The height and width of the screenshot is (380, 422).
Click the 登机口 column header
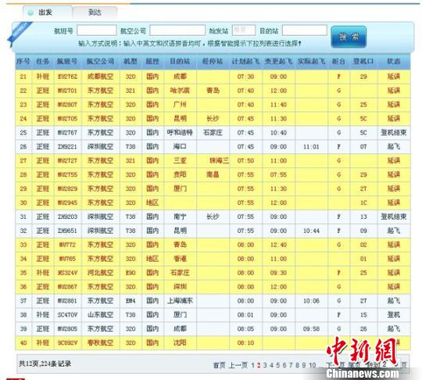pyautogui.click(x=363, y=62)
